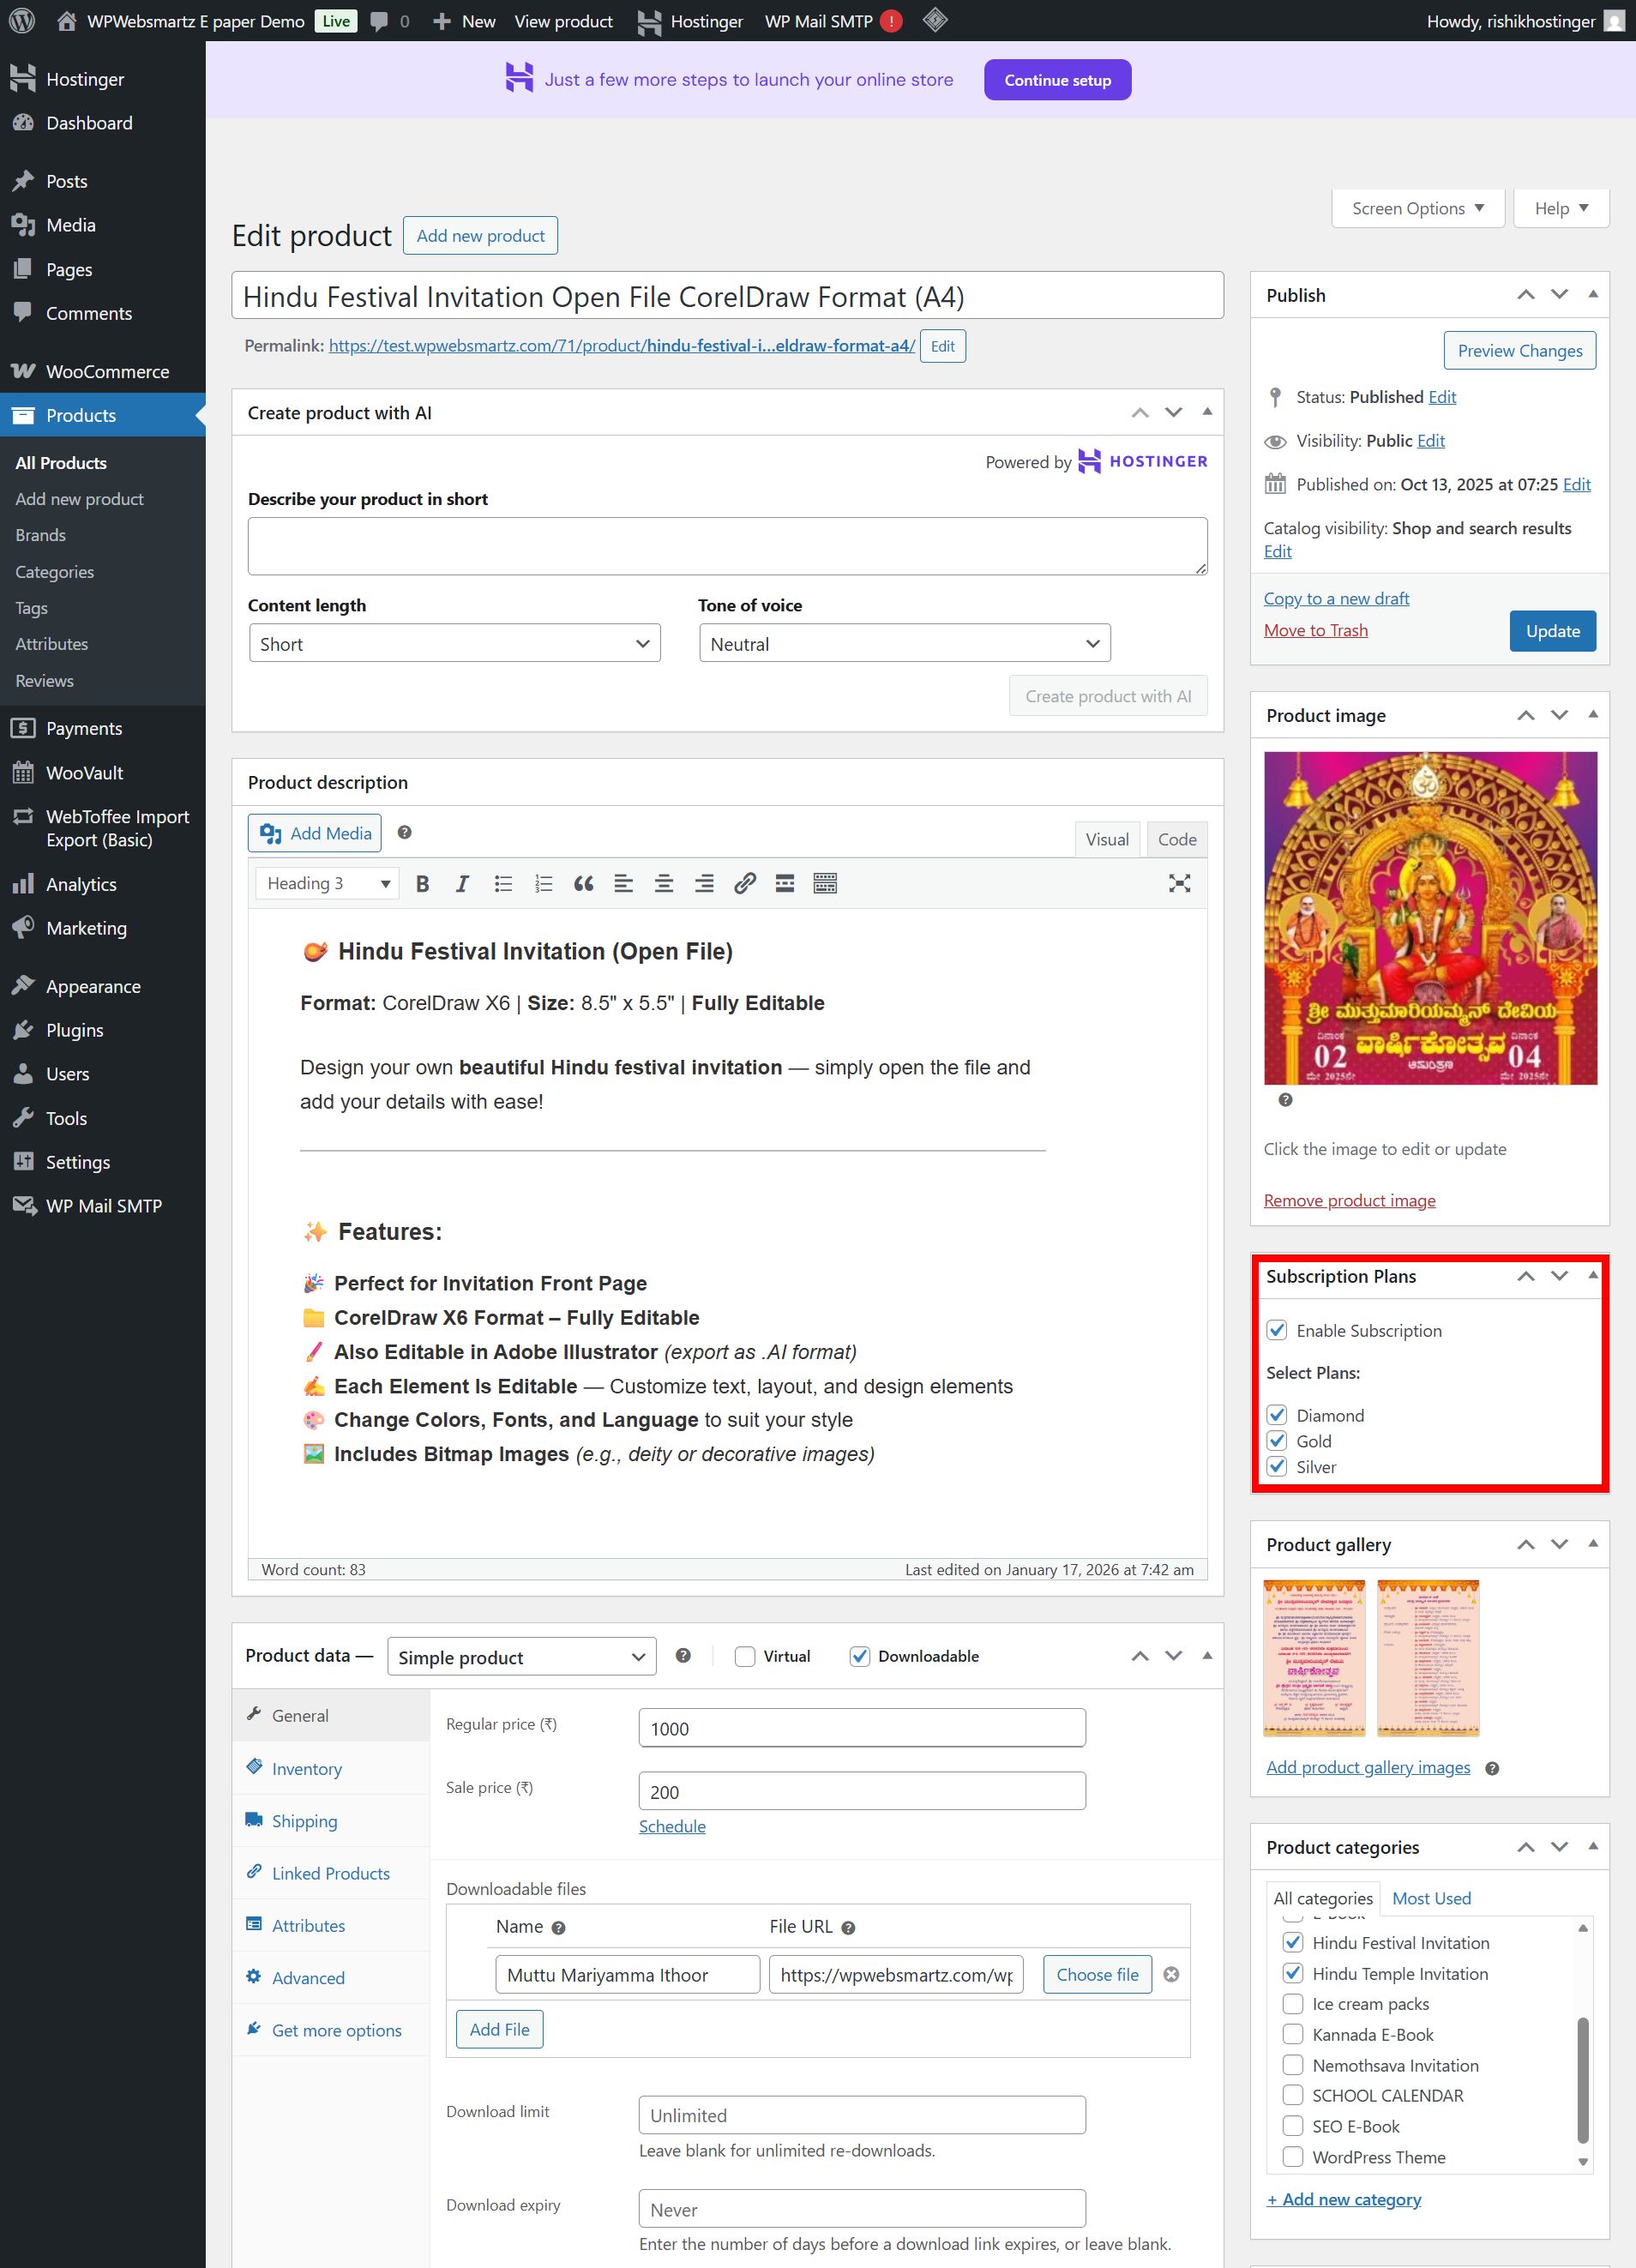Open the Tone of voice dropdown
This screenshot has height=2268, width=1636.
coord(904,644)
